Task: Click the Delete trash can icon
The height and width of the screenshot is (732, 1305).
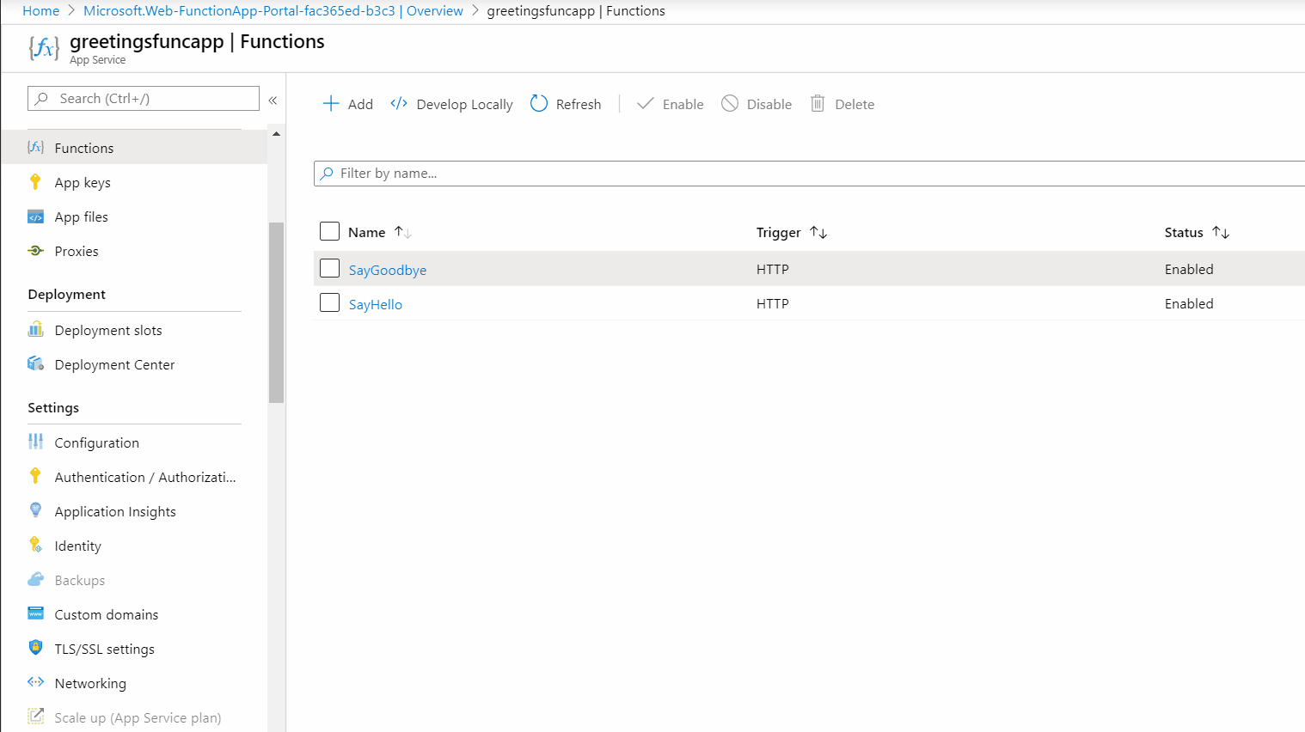Action: coord(818,104)
